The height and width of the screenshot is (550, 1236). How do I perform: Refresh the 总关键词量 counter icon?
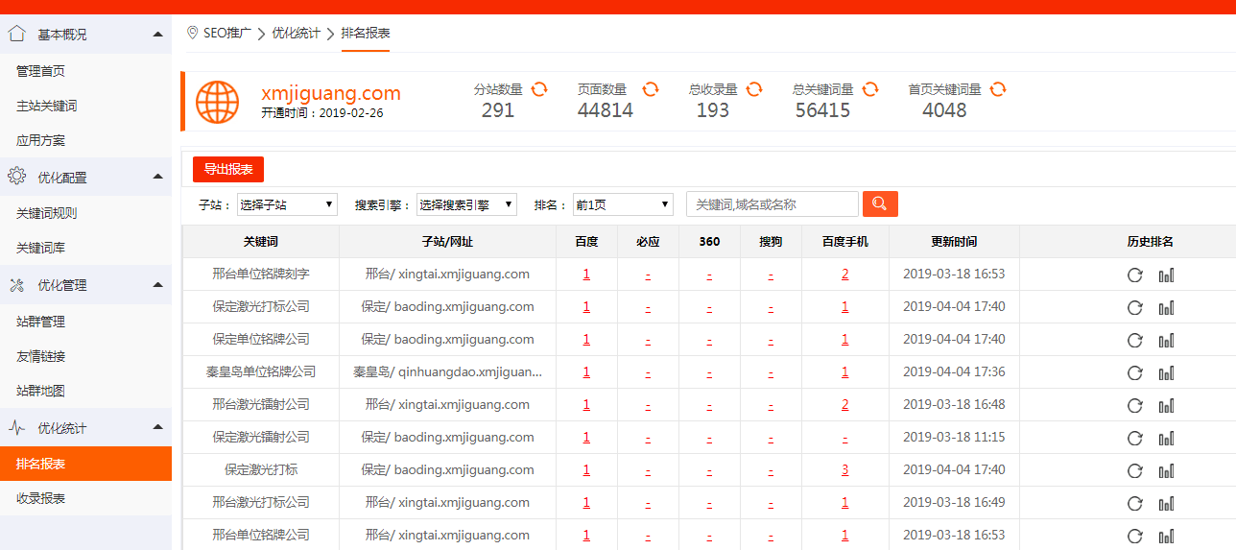pyautogui.click(x=870, y=88)
